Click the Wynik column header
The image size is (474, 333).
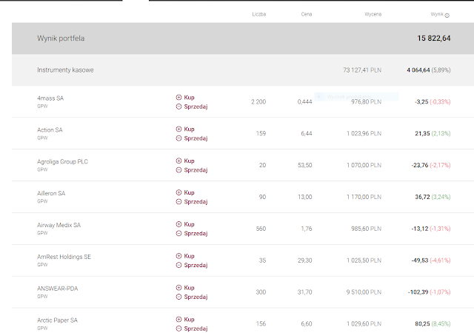[437, 14]
